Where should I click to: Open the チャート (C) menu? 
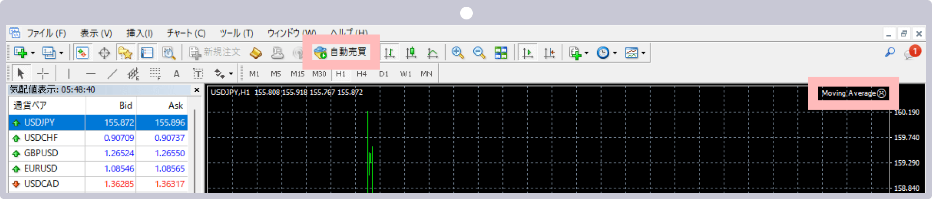tap(186, 33)
